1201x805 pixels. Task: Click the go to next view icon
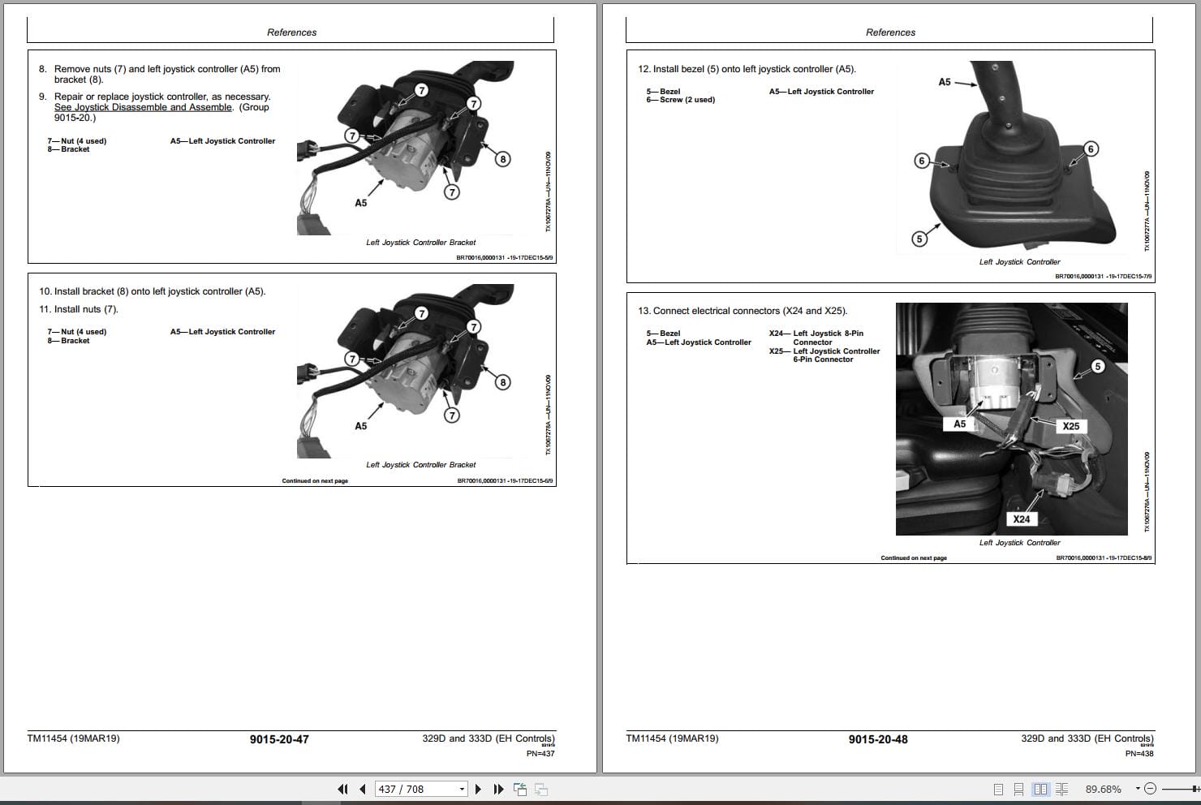pos(540,789)
